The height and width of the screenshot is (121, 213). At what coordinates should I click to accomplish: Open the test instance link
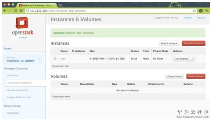(x=63, y=59)
